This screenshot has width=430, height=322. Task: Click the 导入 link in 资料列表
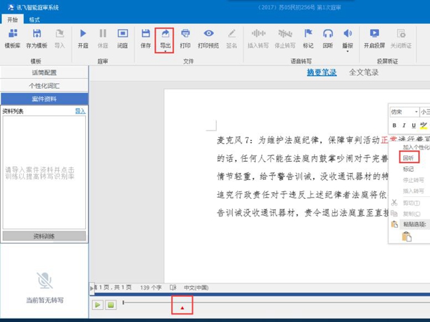[80, 111]
